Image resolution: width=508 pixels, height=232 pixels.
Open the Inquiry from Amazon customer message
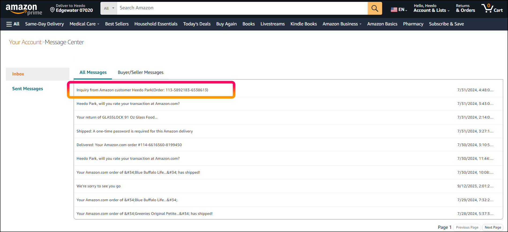point(288,90)
